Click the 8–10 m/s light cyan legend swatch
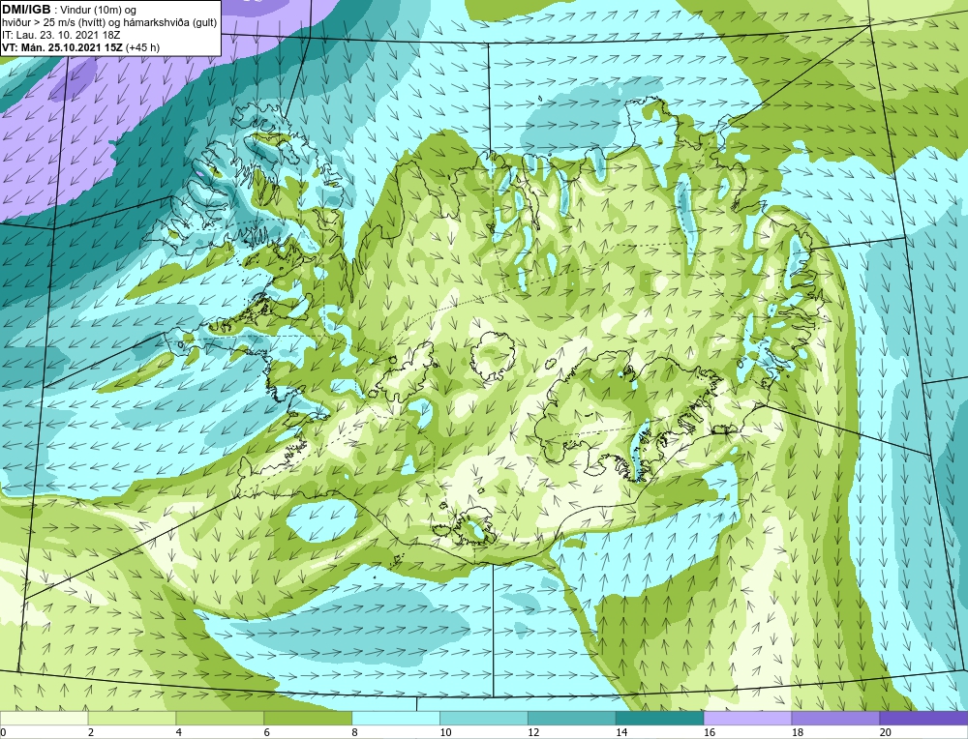This screenshot has width=968, height=739. coord(396,718)
